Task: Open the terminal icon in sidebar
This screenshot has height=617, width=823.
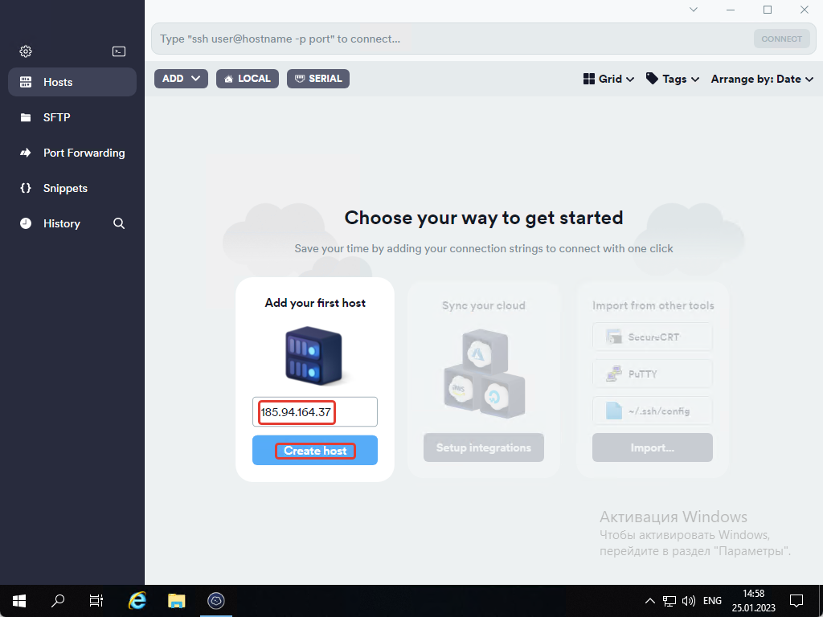Action: coord(119,51)
